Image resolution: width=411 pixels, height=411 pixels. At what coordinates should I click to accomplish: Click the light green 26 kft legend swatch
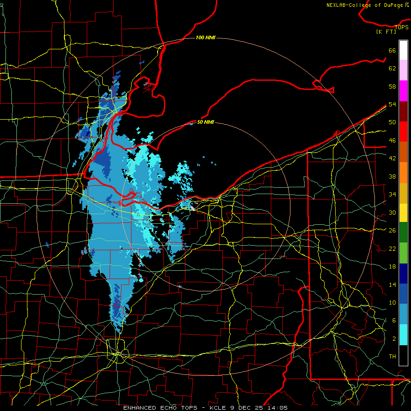(x=403, y=253)
